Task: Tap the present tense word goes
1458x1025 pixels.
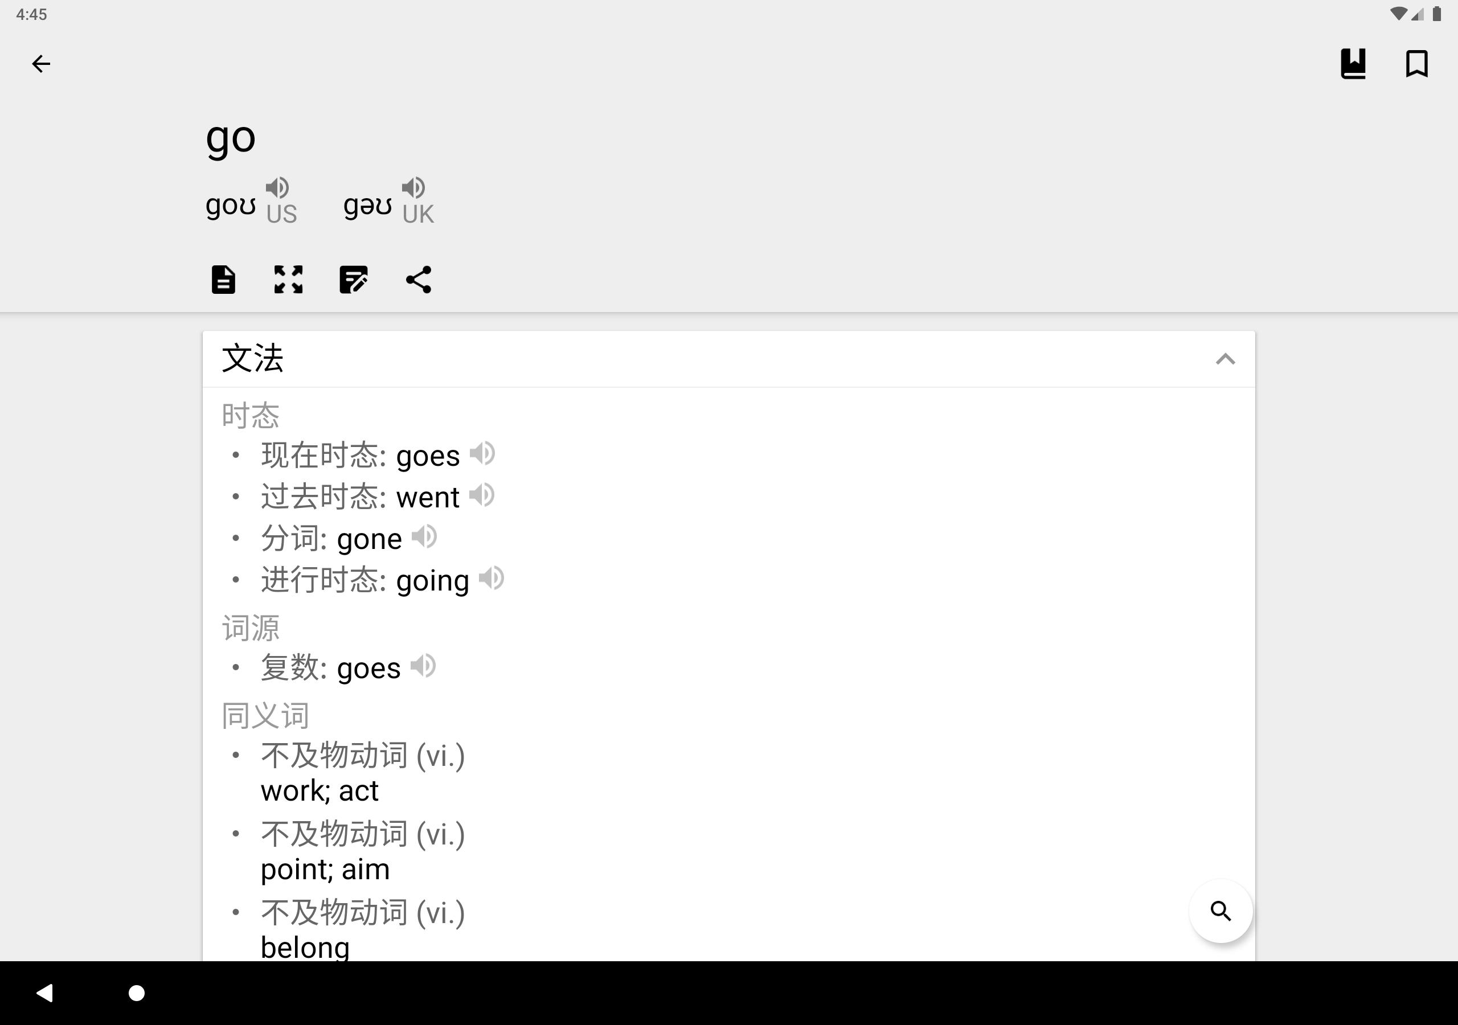Action: click(x=427, y=457)
